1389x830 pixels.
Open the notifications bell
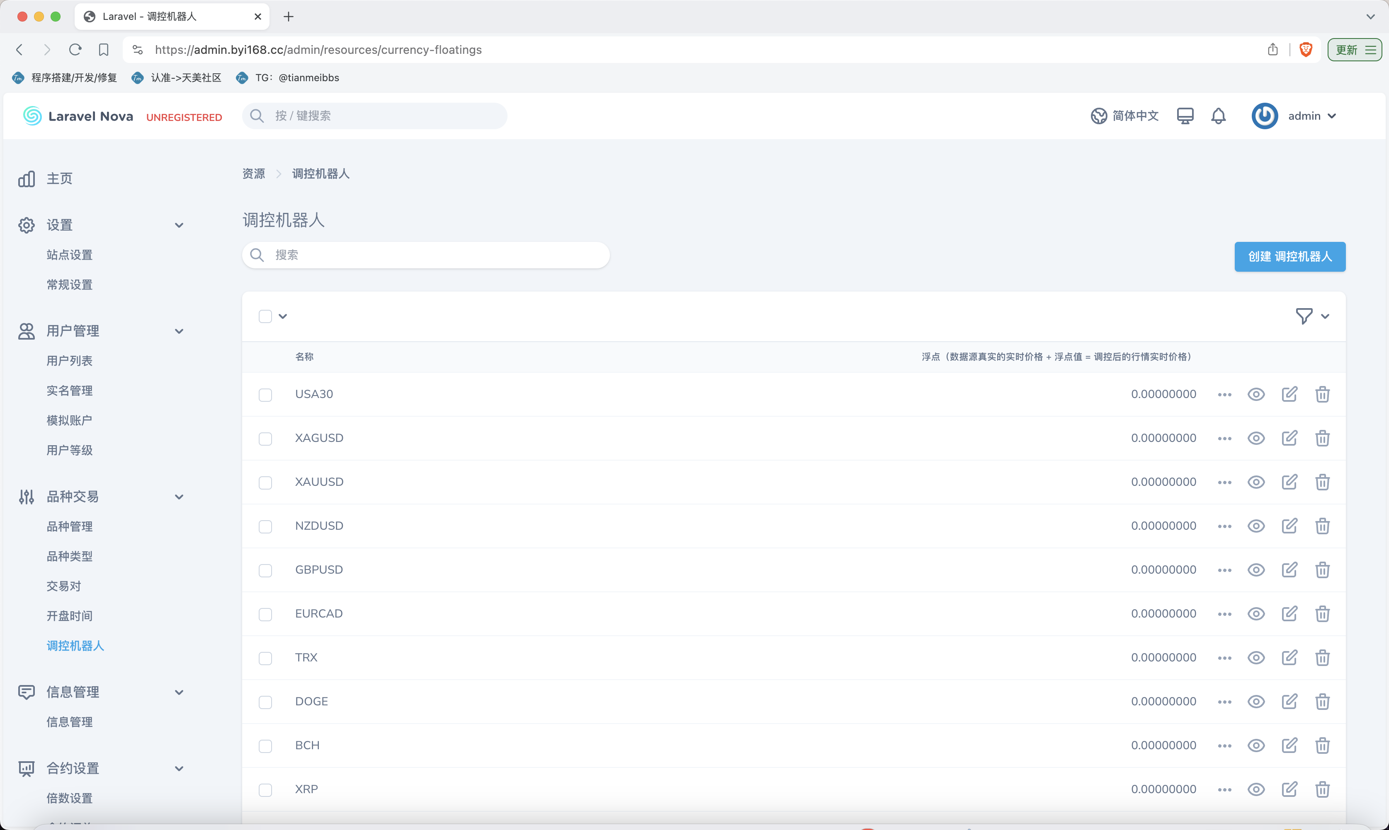click(x=1218, y=116)
